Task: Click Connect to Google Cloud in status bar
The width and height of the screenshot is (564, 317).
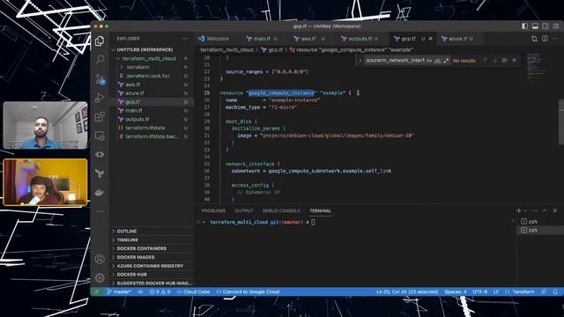Action: coord(248,291)
